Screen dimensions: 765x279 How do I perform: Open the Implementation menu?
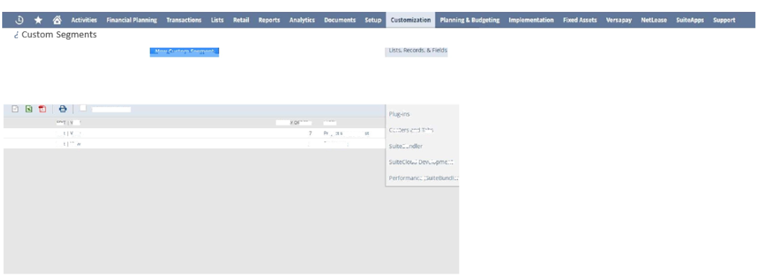coord(532,20)
